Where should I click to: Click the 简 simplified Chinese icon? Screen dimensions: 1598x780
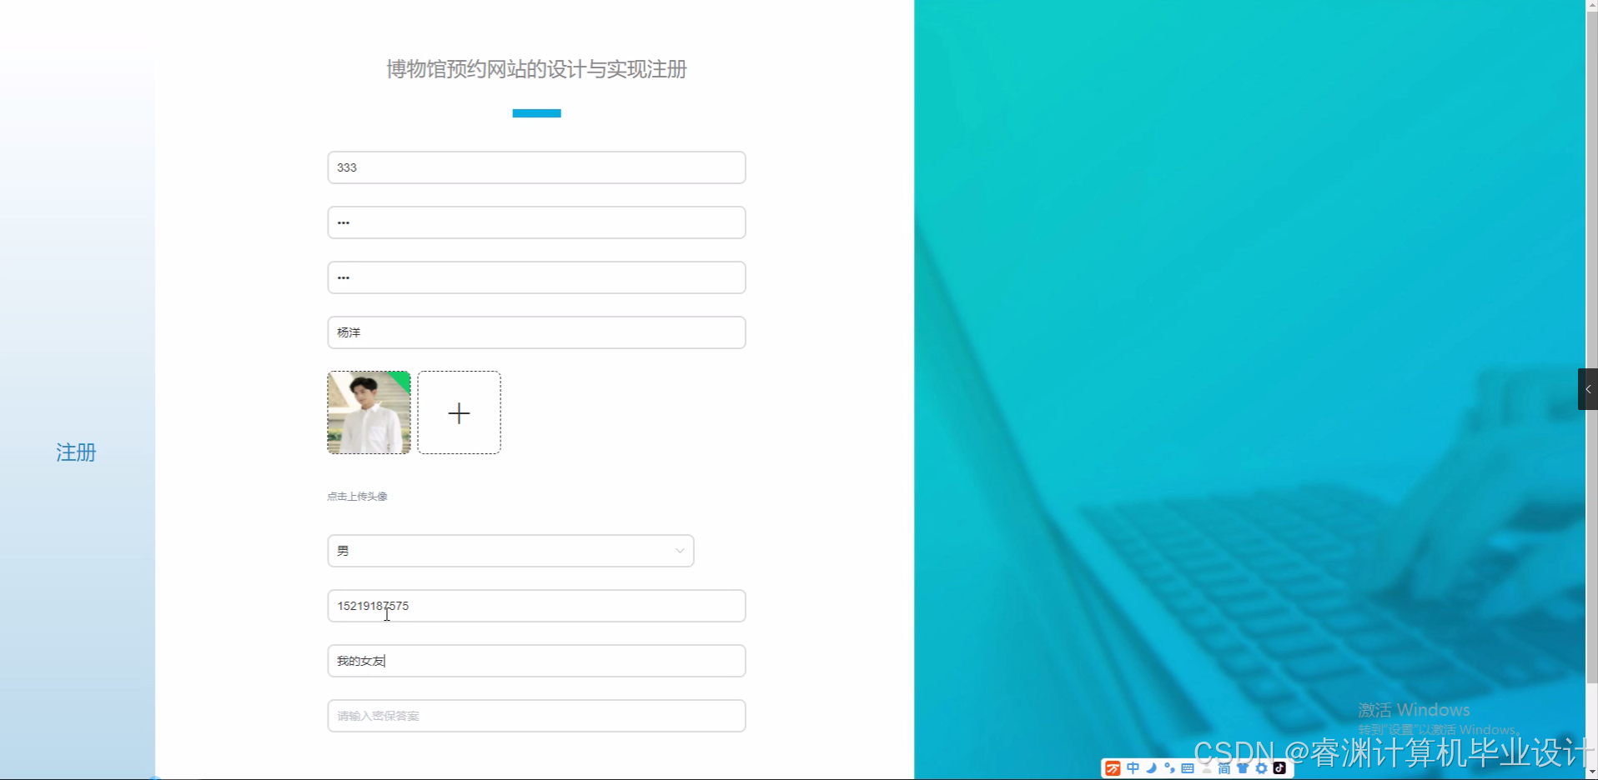[1224, 768]
